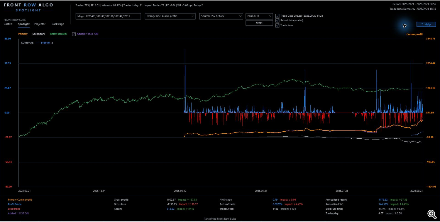Click the date label 2026.05.21 on the axis
The height and width of the screenshot is (222, 440).
[x=261, y=191]
